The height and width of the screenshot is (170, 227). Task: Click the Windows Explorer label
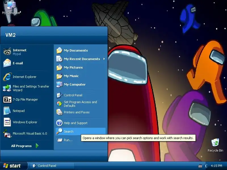(x=25, y=122)
